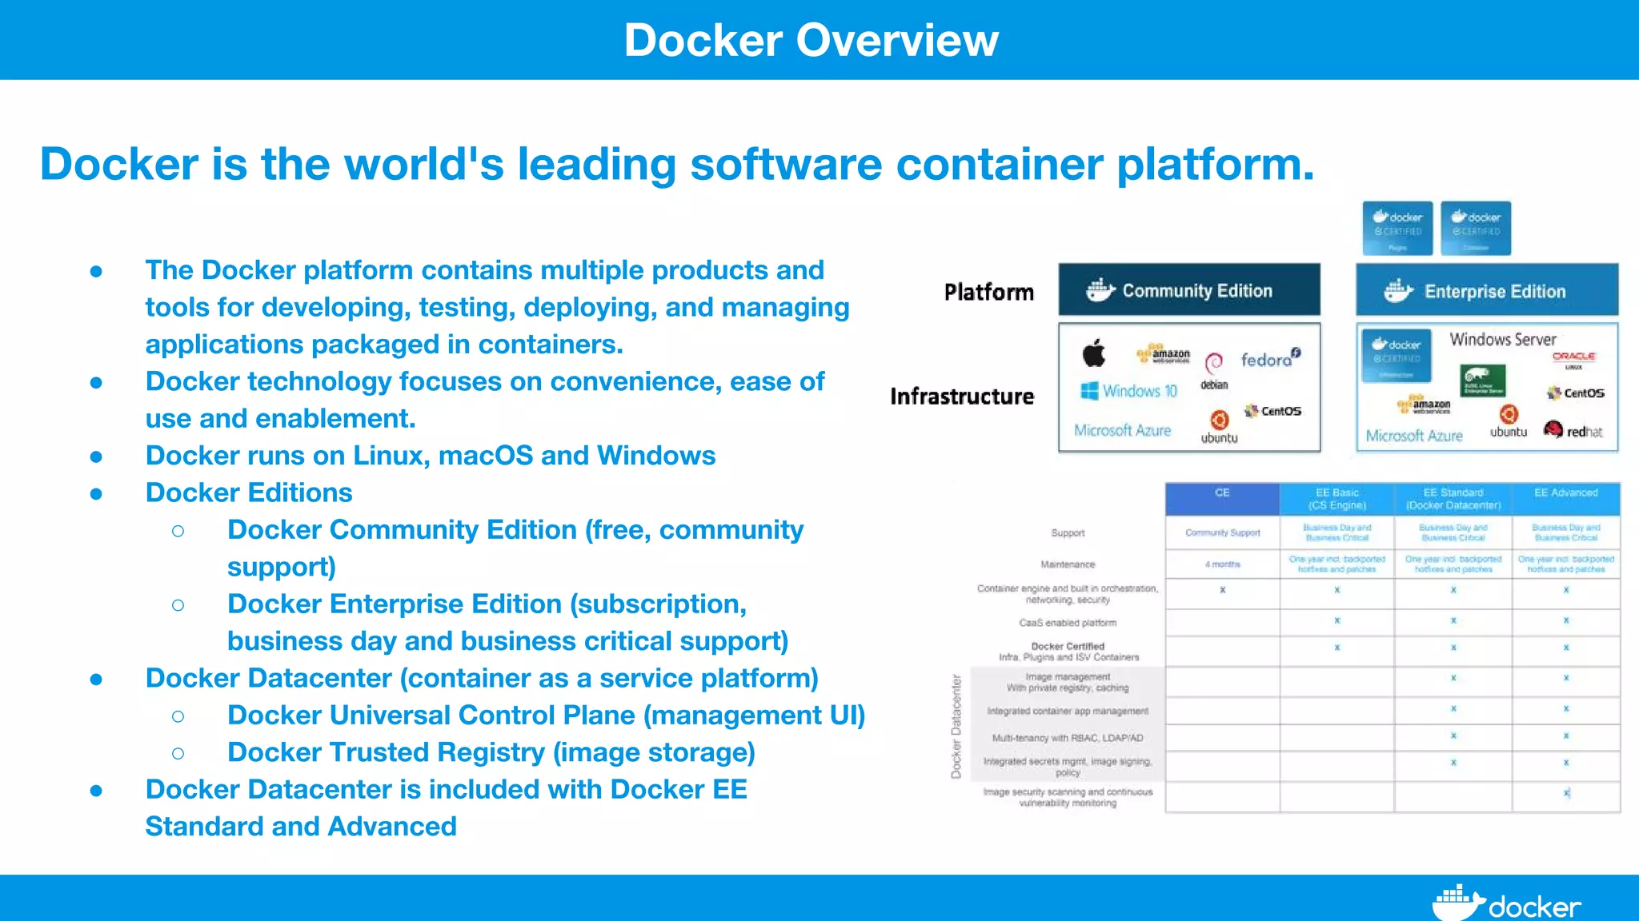The width and height of the screenshot is (1639, 921).
Task: Click the EE Basic (CS Engine) header
Action: tap(1336, 499)
